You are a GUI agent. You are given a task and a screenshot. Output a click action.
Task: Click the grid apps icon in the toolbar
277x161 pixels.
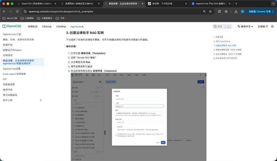(219, 12)
